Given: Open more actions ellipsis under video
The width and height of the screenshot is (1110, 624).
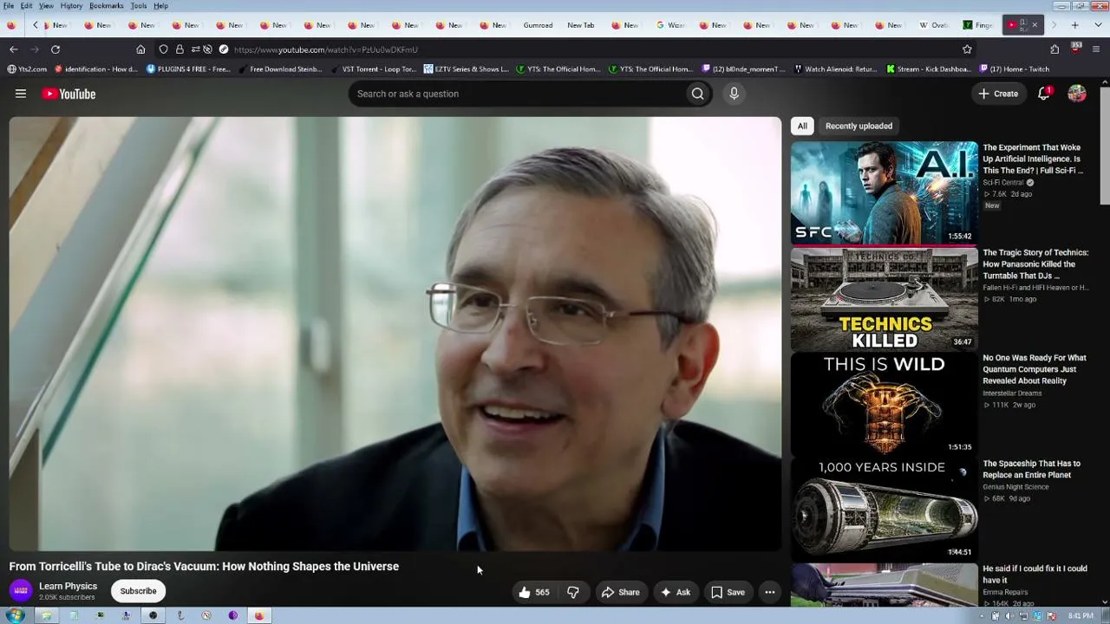Looking at the screenshot, I should coord(769,592).
